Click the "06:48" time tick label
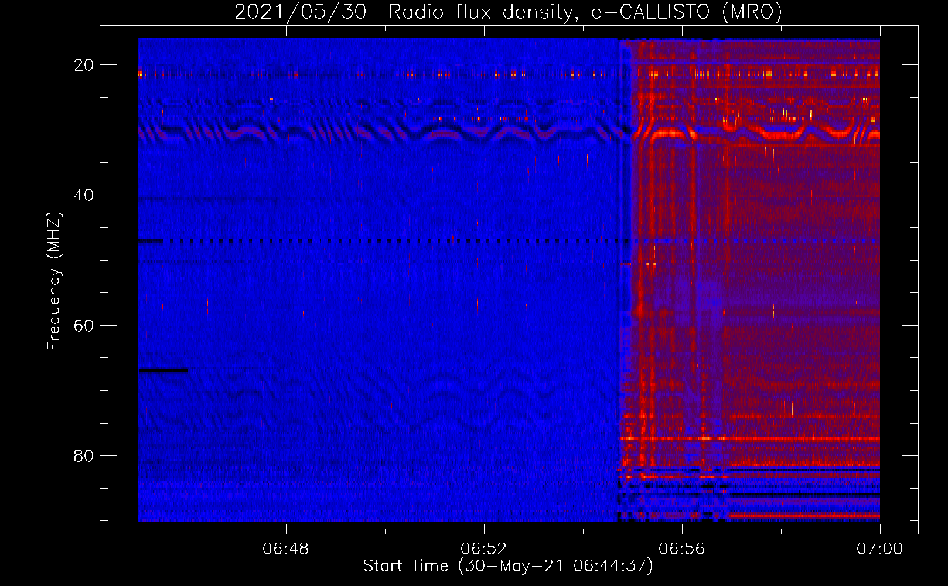 286,549
